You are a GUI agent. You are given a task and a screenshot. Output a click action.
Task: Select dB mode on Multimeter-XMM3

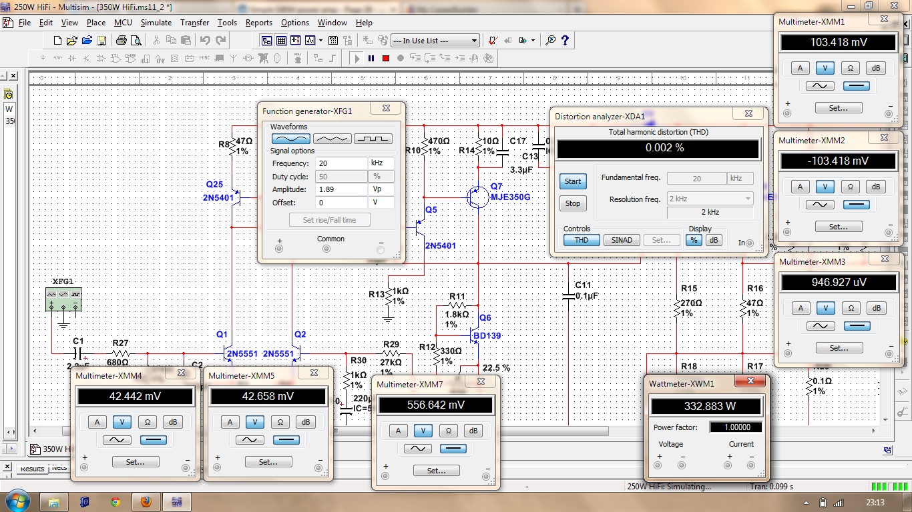click(875, 307)
